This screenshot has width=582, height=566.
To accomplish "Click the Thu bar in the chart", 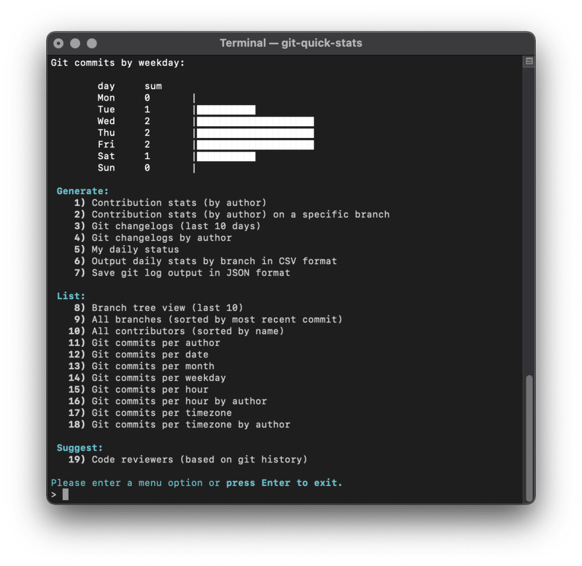I will (255, 133).
